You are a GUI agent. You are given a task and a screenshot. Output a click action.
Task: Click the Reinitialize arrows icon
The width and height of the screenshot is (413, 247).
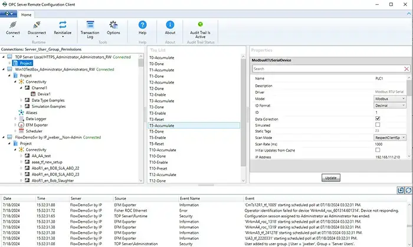pos(63,25)
